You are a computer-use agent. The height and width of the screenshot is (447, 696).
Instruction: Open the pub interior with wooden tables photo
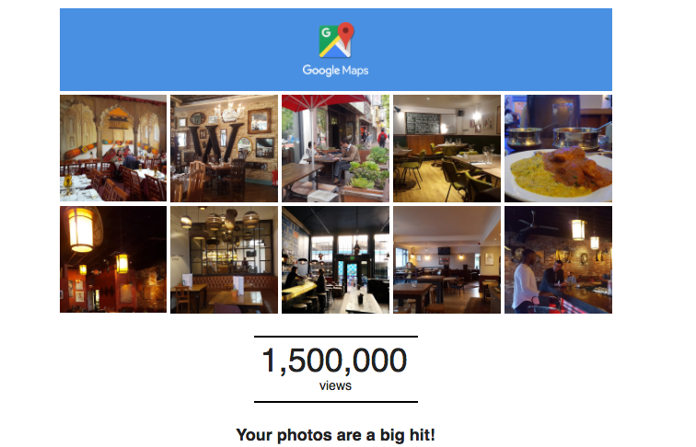[447, 259]
